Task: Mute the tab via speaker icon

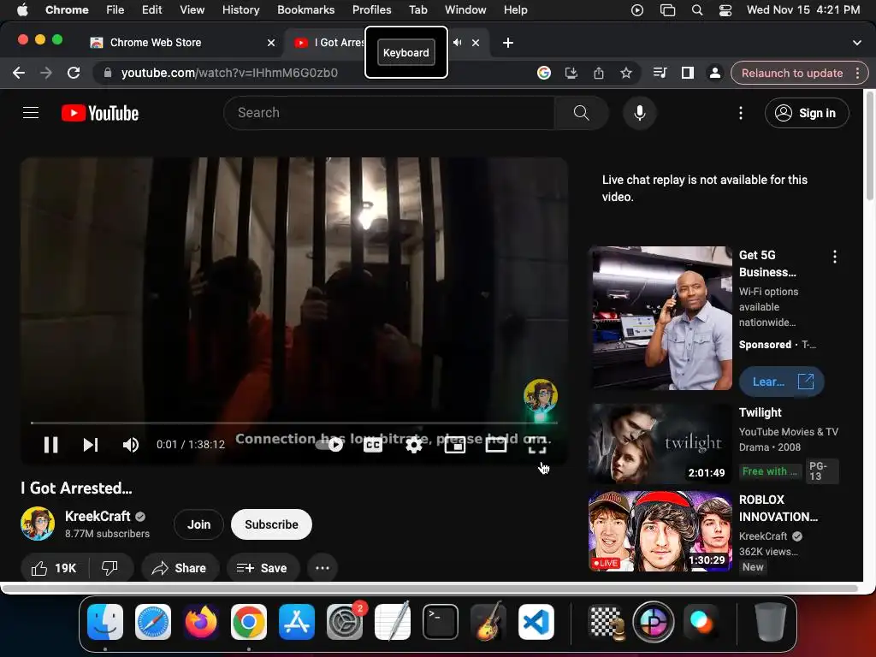Action: (458, 43)
